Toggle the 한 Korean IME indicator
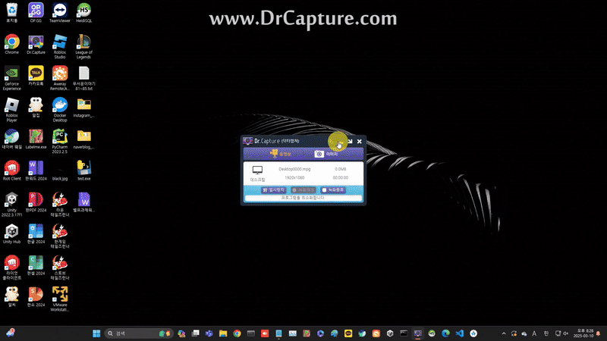Image resolution: width=607 pixels, height=341 pixels. point(546,333)
